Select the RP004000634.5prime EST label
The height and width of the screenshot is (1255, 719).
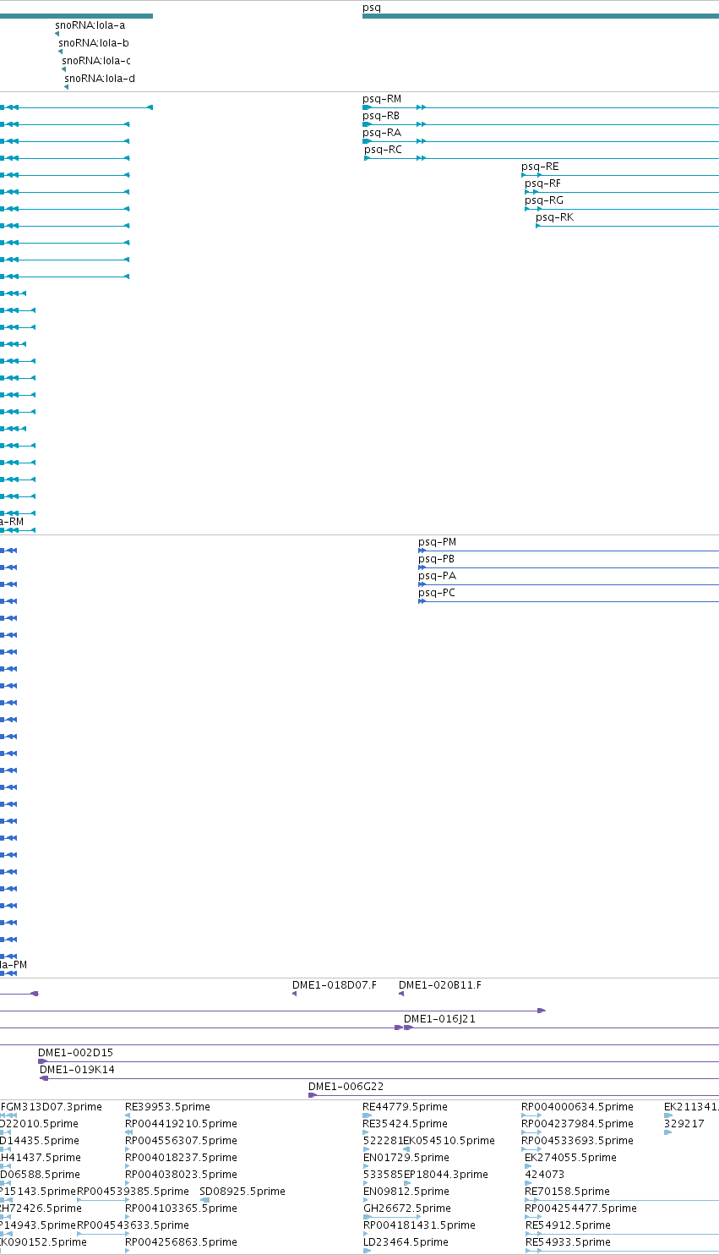click(577, 1107)
